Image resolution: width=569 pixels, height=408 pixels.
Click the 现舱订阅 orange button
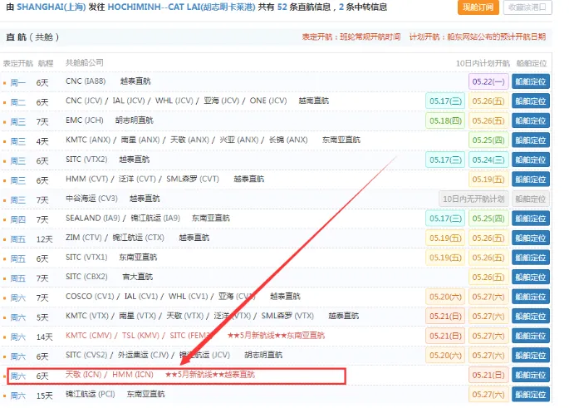(x=478, y=7)
